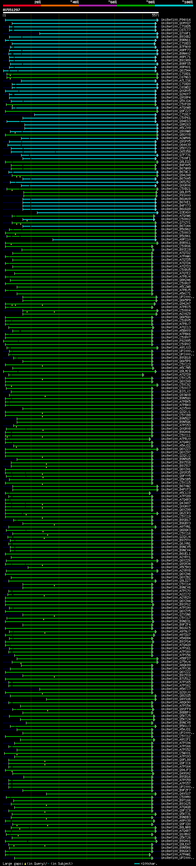The height and width of the screenshot is (866, 196).
Task: Select the UniRef100_A5AI71 label
Action: tap(176, 293)
